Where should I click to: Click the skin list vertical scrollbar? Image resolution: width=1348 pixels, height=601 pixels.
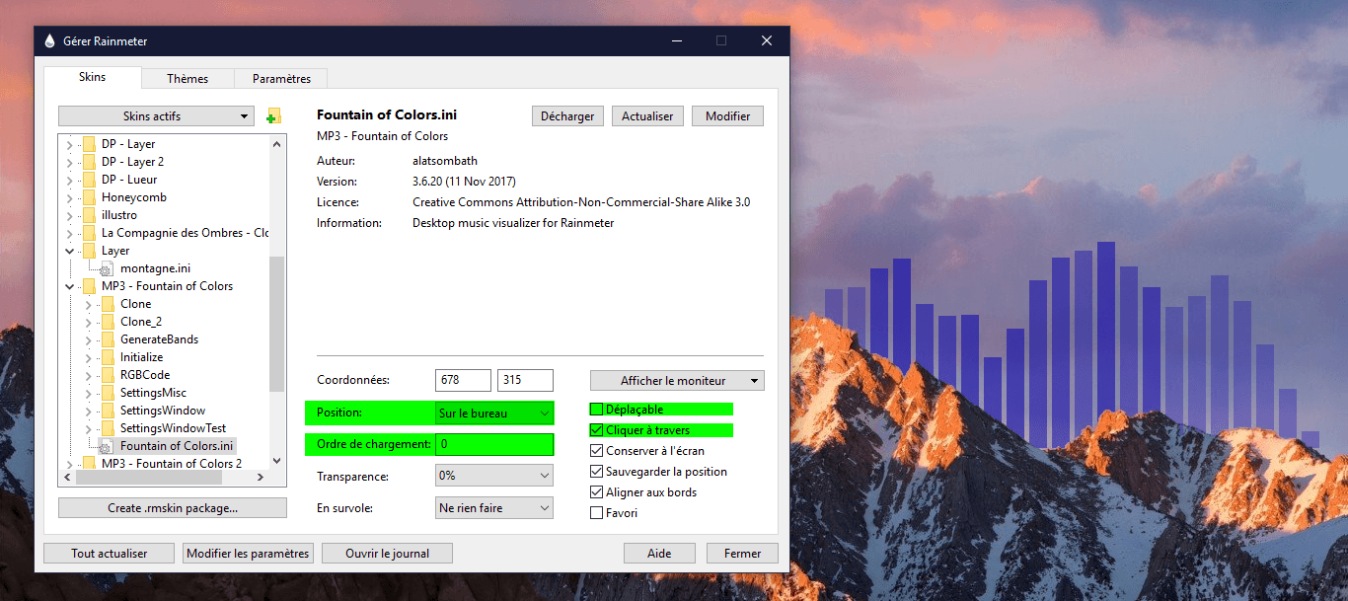[x=276, y=326]
